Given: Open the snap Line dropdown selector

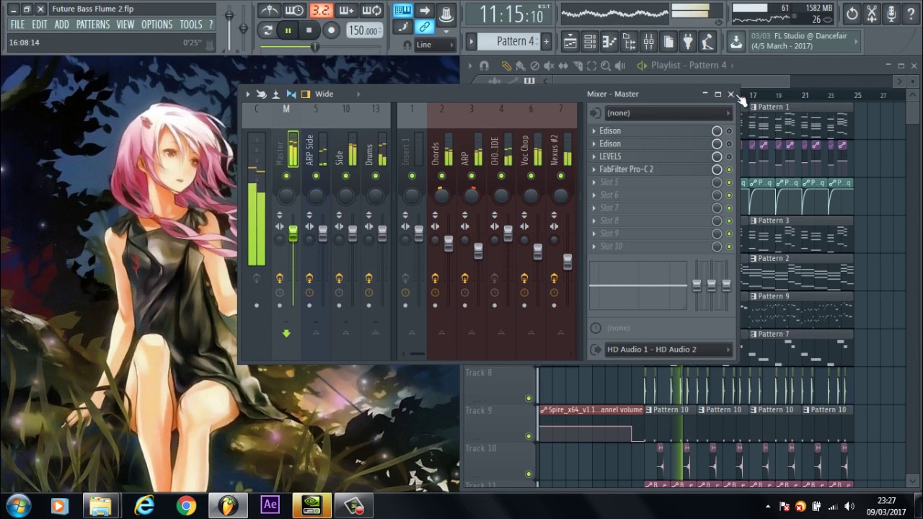Looking at the screenshot, I should (x=436, y=45).
